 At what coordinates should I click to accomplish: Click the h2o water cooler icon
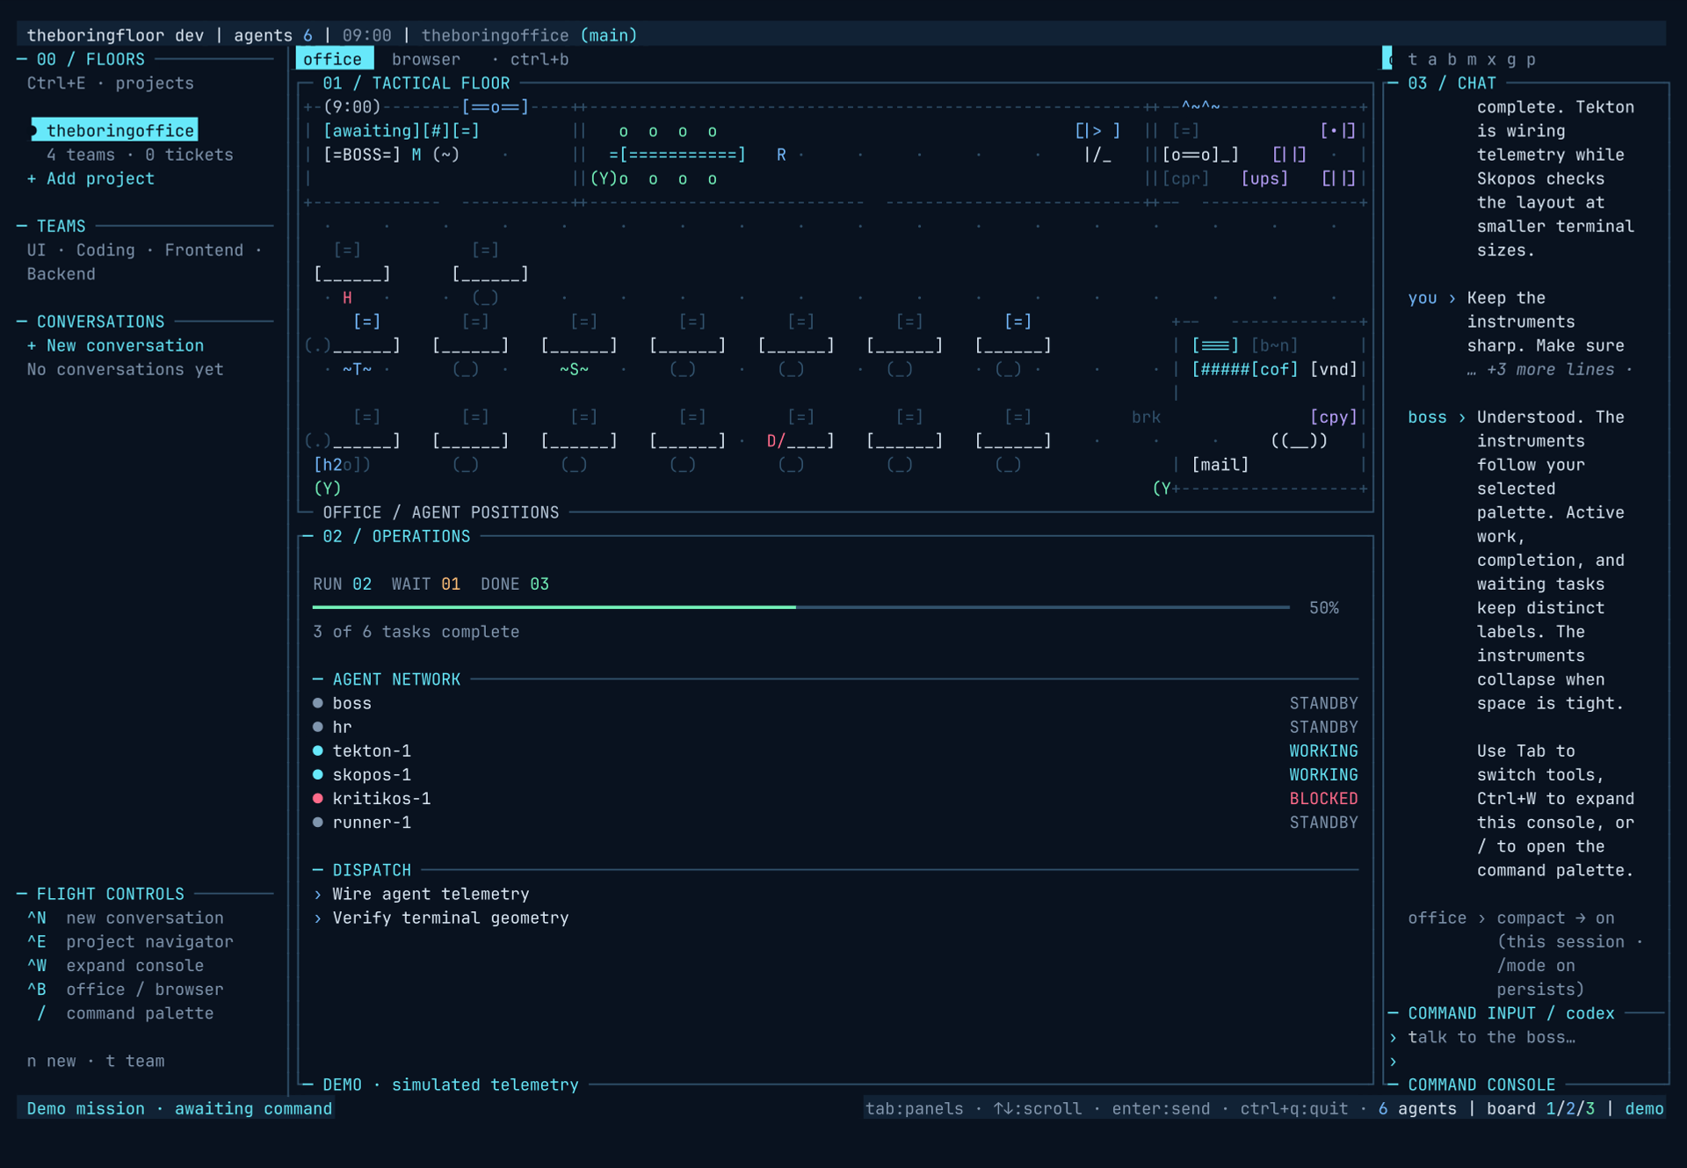(342, 464)
